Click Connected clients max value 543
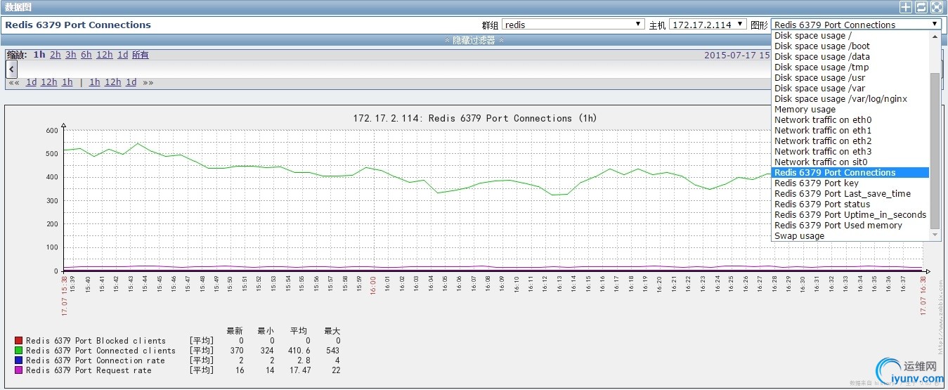The height and width of the screenshot is (390, 948). coord(332,351)
